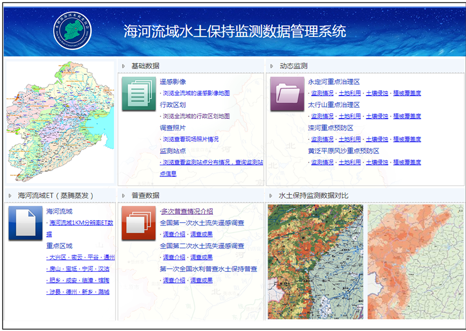
Task: Click 调查成果 under 全国第二次水土流失遥感调查
Action: [x=201, y=257]
